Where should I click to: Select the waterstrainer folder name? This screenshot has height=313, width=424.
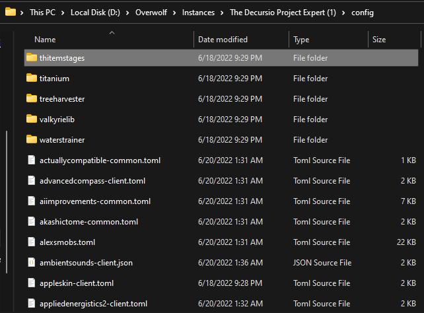[62, 140]
